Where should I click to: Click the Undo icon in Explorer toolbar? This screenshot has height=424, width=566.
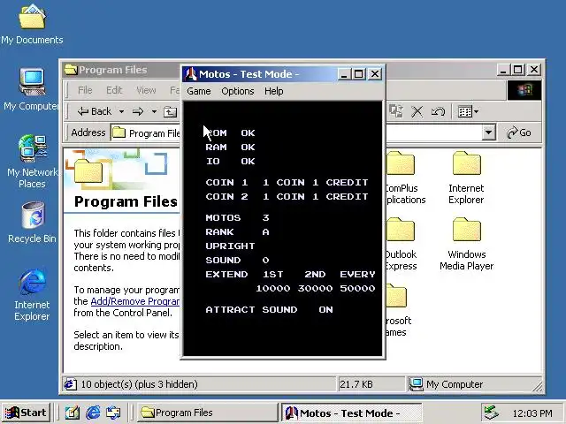[438, 111]
